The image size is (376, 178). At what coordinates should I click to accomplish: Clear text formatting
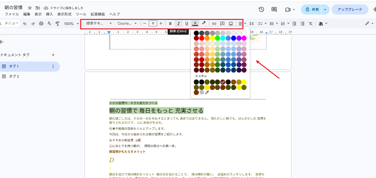click(311, 23)
